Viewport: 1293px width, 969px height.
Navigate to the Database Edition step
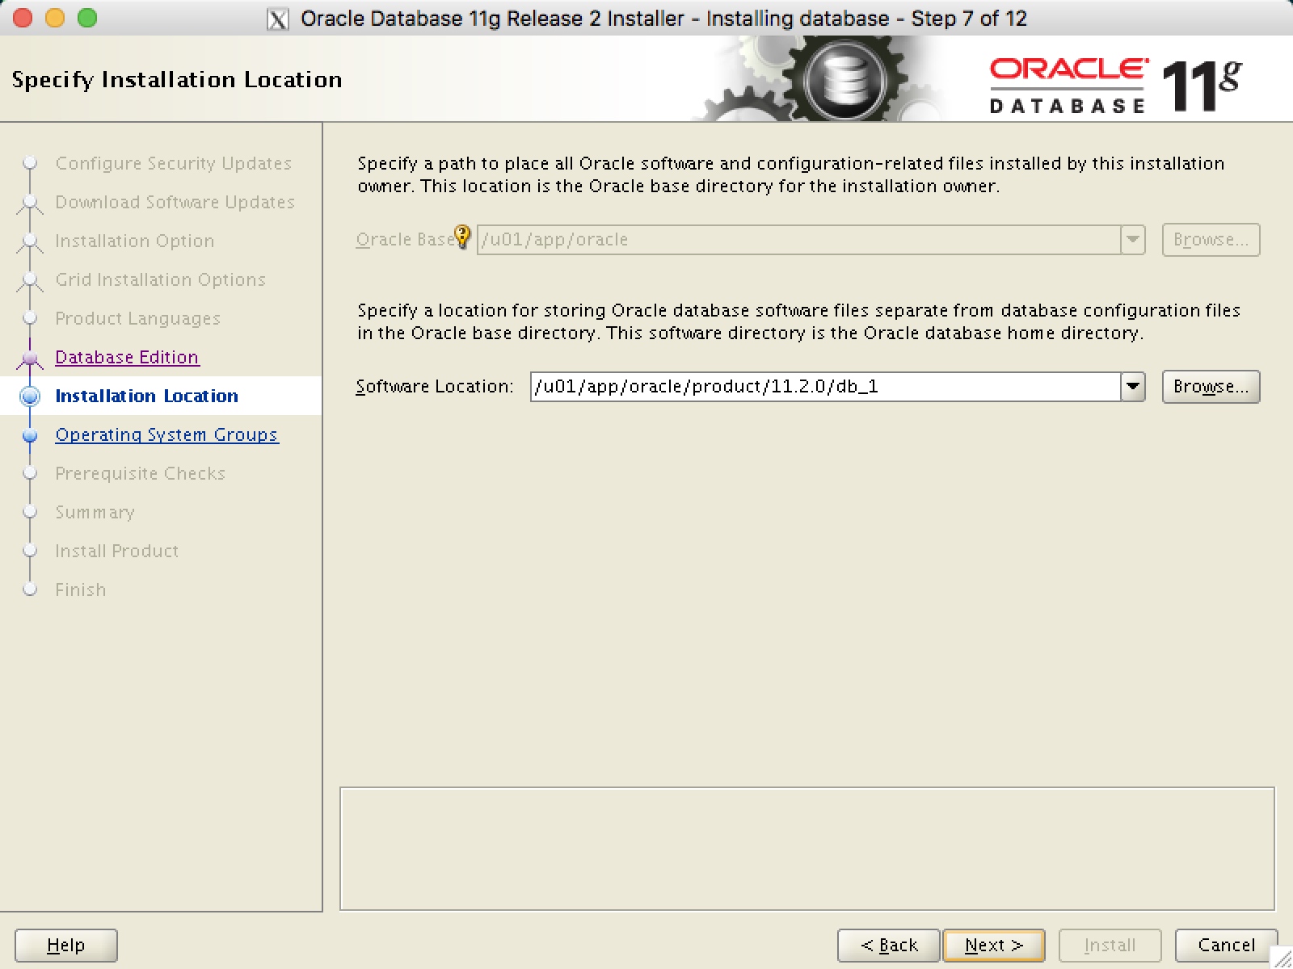click(126, 357)
